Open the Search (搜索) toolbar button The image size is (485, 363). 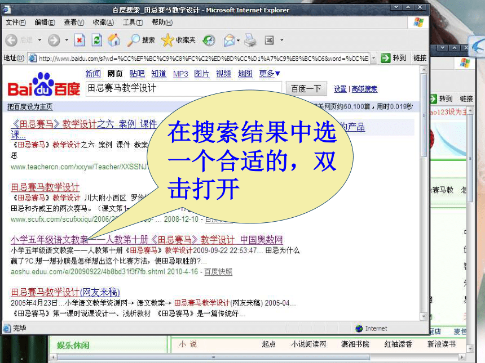141,40
